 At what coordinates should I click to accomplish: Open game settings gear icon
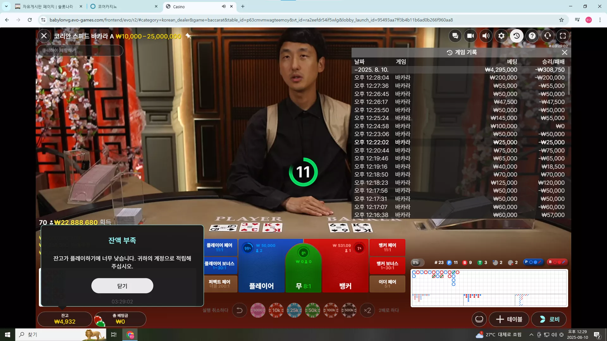point(501,36)
